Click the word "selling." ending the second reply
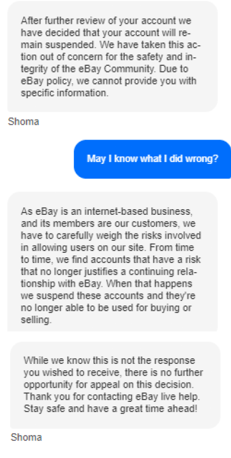 click(x=36, y=320)
